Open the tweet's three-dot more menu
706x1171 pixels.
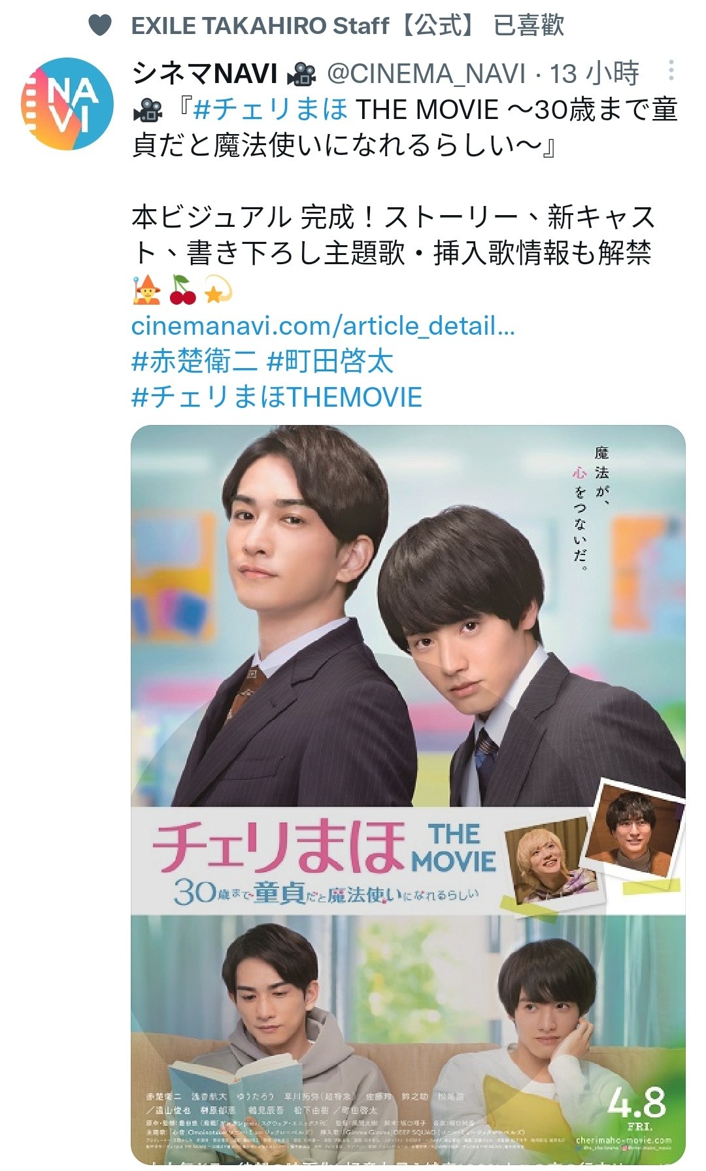(x=671, y=71)
